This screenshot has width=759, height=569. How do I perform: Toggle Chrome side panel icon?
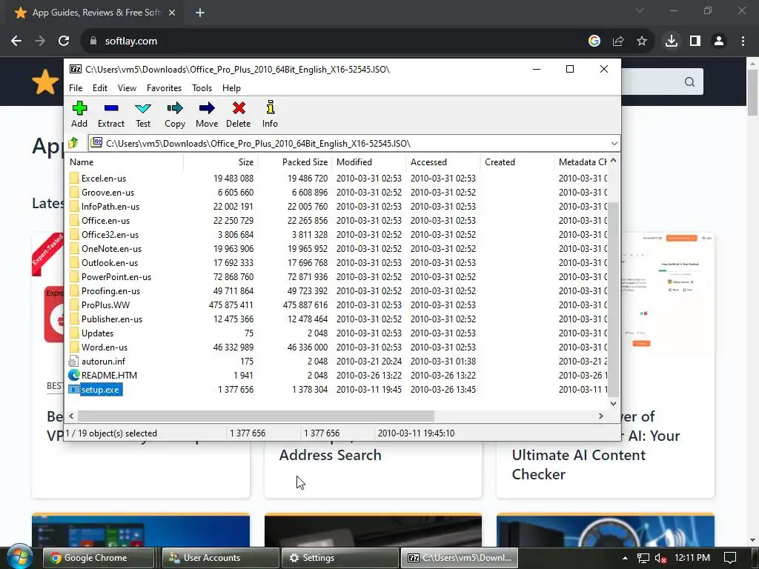pos(695,41)
